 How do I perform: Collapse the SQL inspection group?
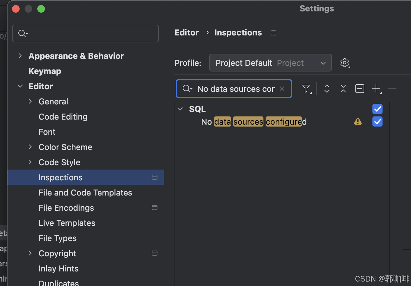[x=181, y=109]
